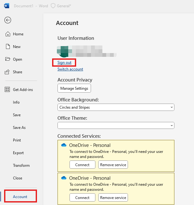Go to the Open menu label
The image size is (194, 205).
point(17,59)
